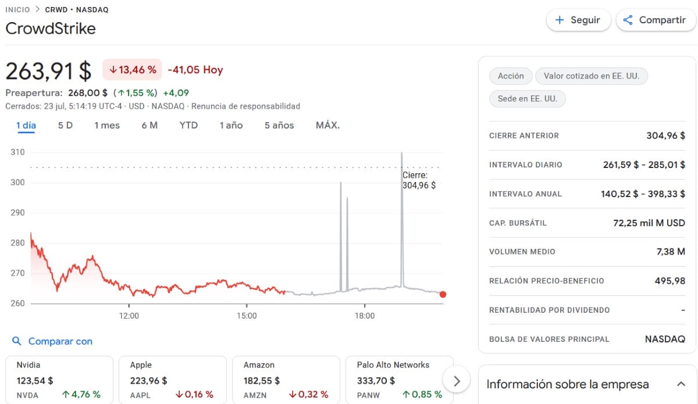Click the plus icon in Seguir
The image size is (698, 404).
coord(560,20)
